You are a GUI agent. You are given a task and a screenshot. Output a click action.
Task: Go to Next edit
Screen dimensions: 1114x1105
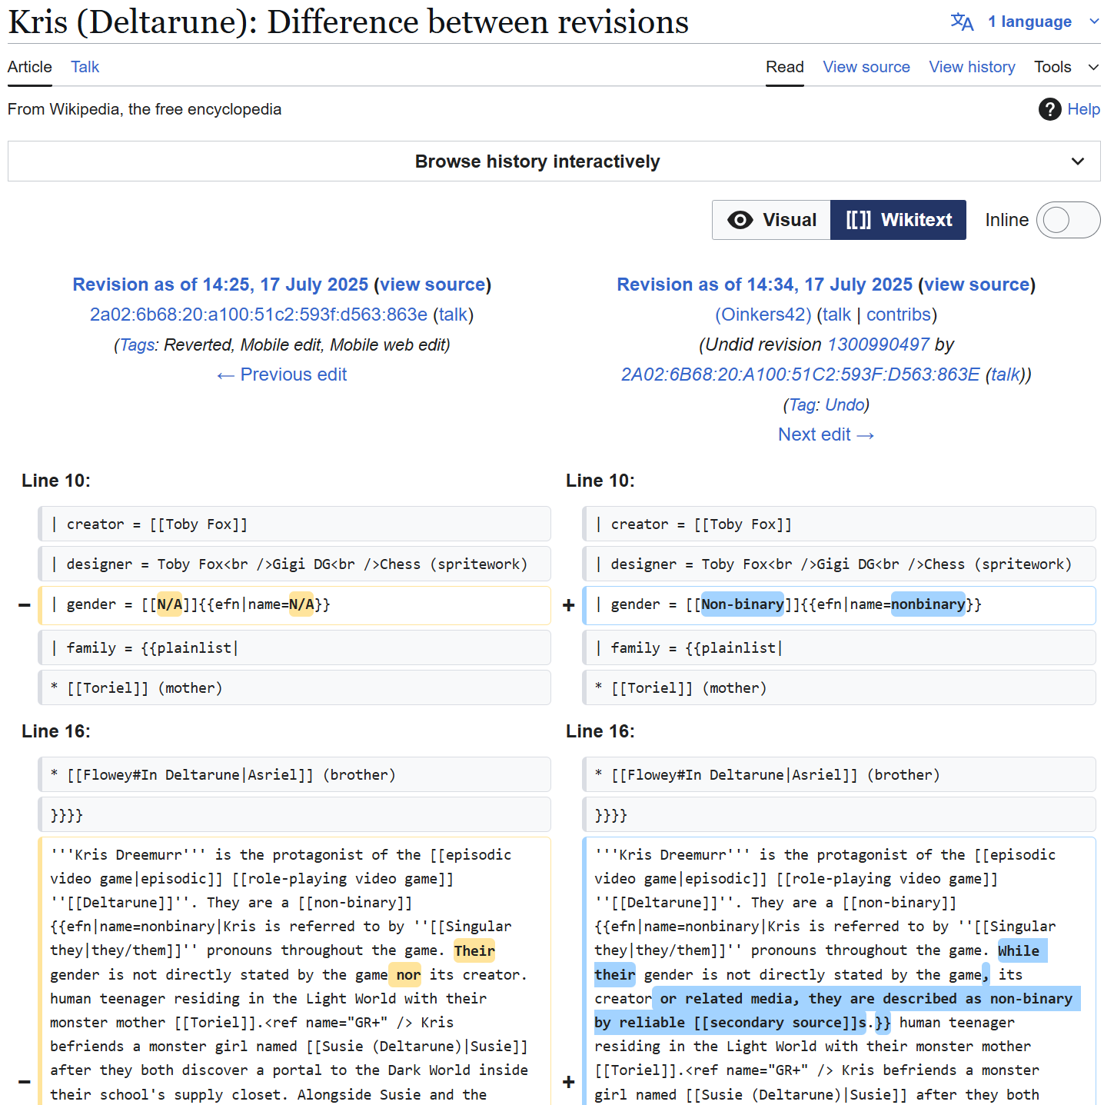click(x=826, y=434)
